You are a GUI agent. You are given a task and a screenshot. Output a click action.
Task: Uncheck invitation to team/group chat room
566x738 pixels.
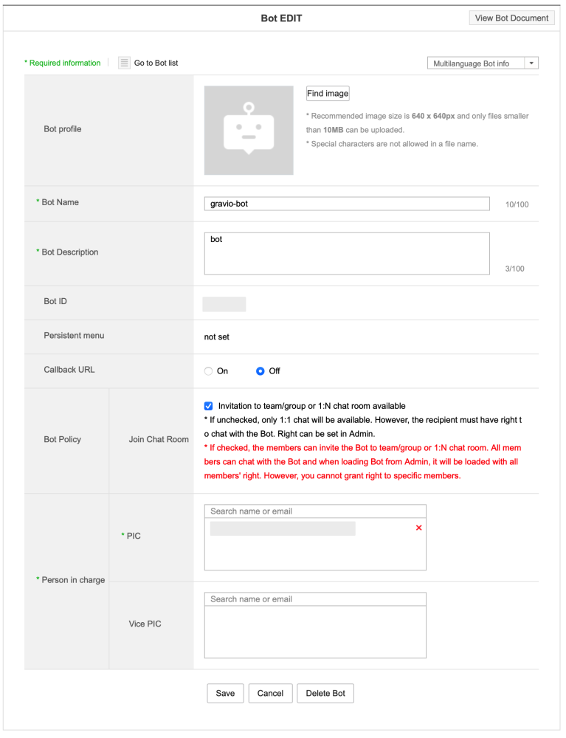click(x=208, y=406)
